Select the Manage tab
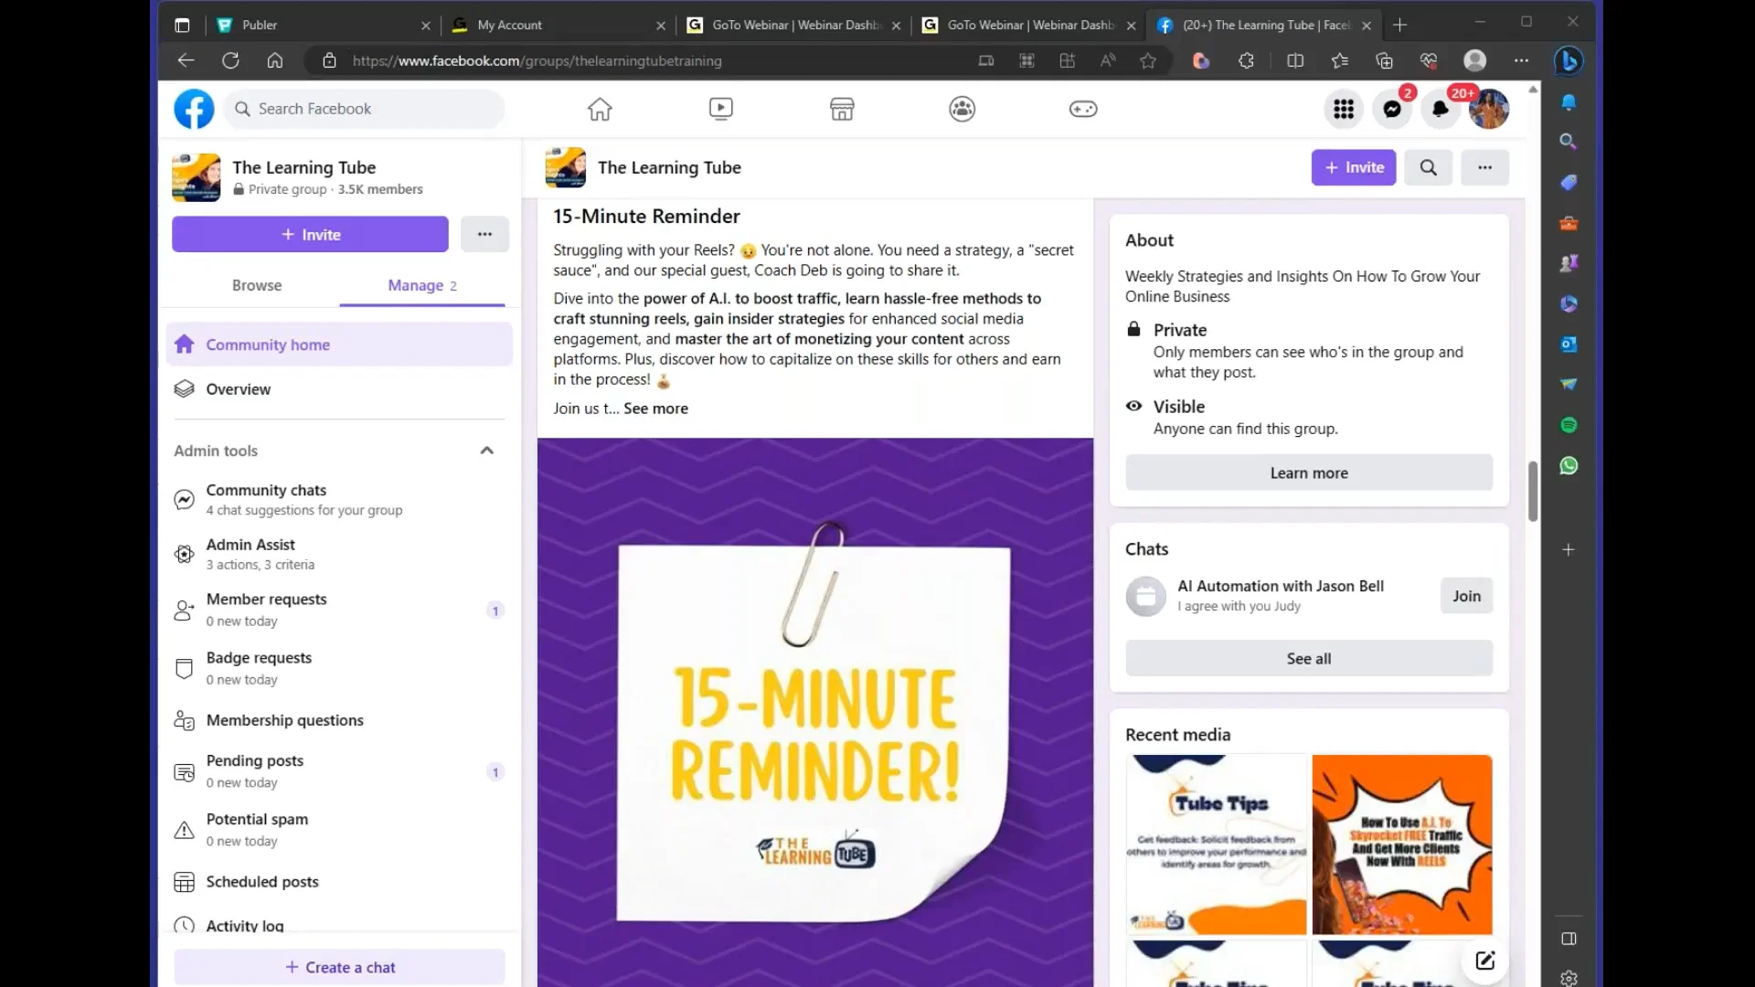1755x987 pixels. click(421, 285)
